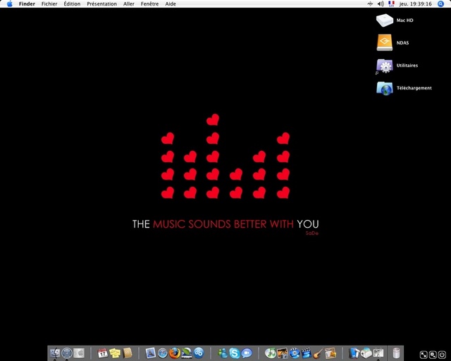Image resolution: width=451 pixels, height=361 pixels.
Task: Open iCal calendar in the dock
Action: tap(102, 353)
